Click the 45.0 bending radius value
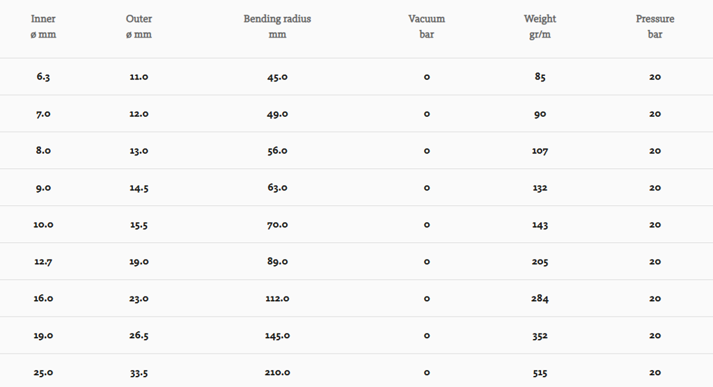Image resolution: width=713 pixels, height=387 pixels. (x=277, y=77)
